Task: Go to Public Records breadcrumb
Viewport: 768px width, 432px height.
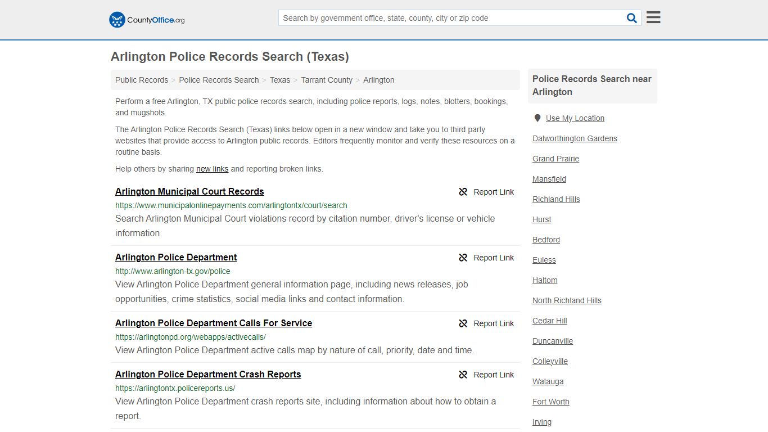Action: [x=142, y=80]
